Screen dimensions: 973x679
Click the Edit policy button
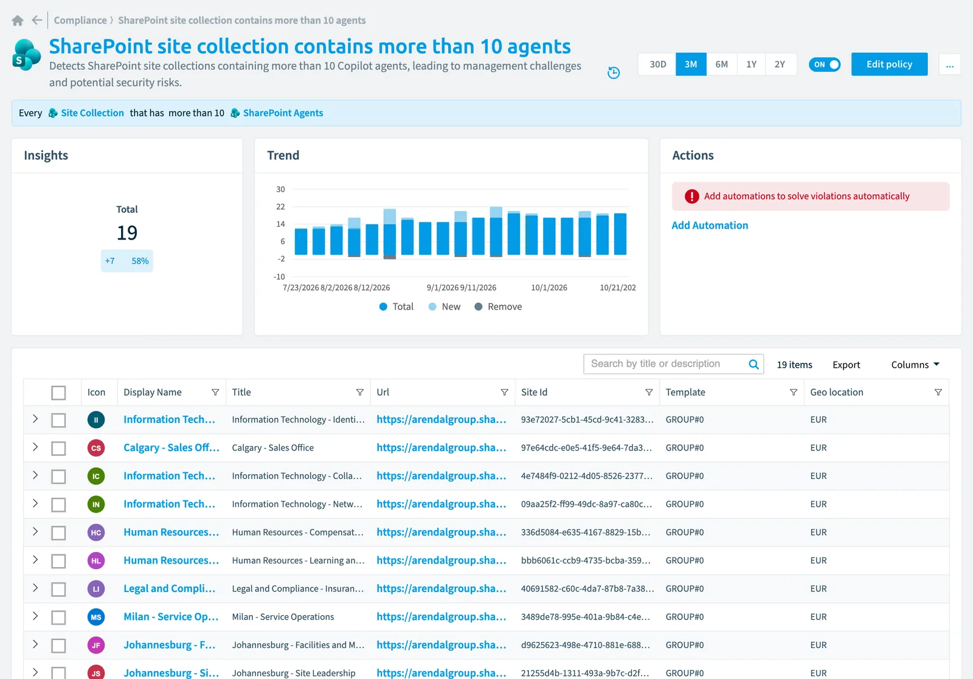coord(889,64)
